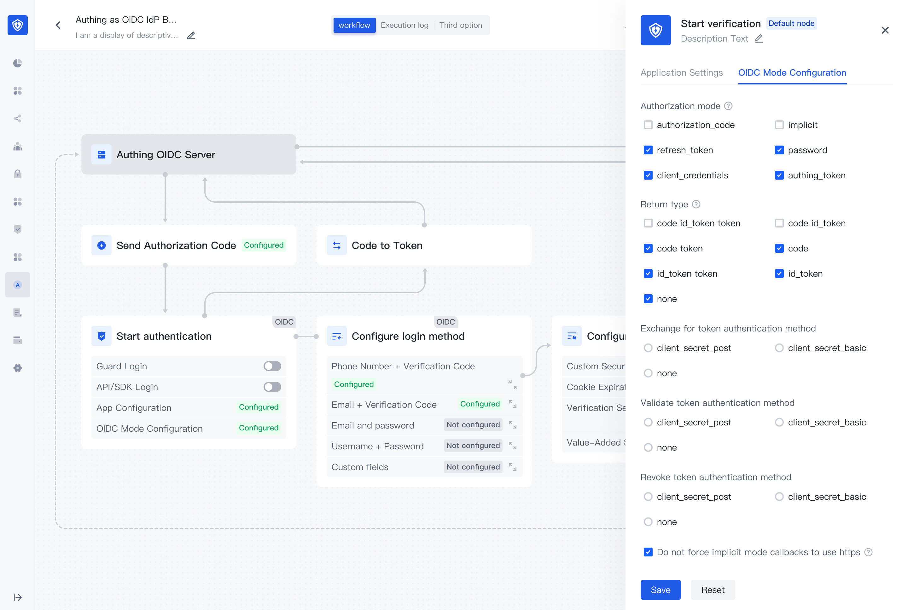Expand the Username + Password configuration
908x610 pixels.
point(513,446)
